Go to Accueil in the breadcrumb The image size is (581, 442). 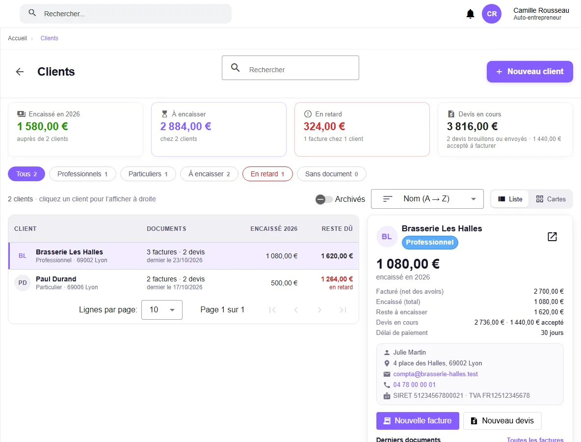pyautogui.click(x=17, y=38)
